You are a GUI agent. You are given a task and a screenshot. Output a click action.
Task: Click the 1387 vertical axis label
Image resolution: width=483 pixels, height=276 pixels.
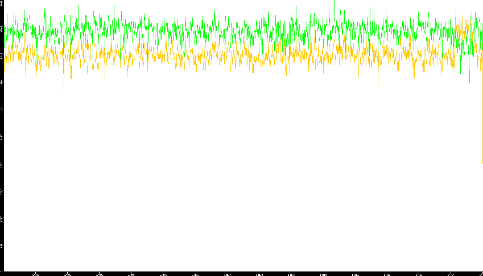2,219
